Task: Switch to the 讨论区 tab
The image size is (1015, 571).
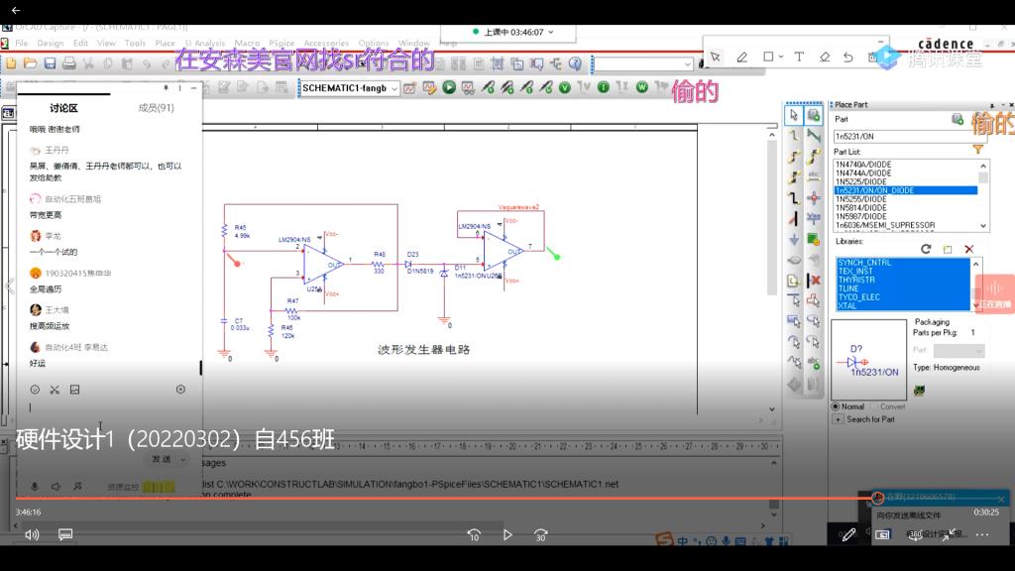Action: coord(63,108)
